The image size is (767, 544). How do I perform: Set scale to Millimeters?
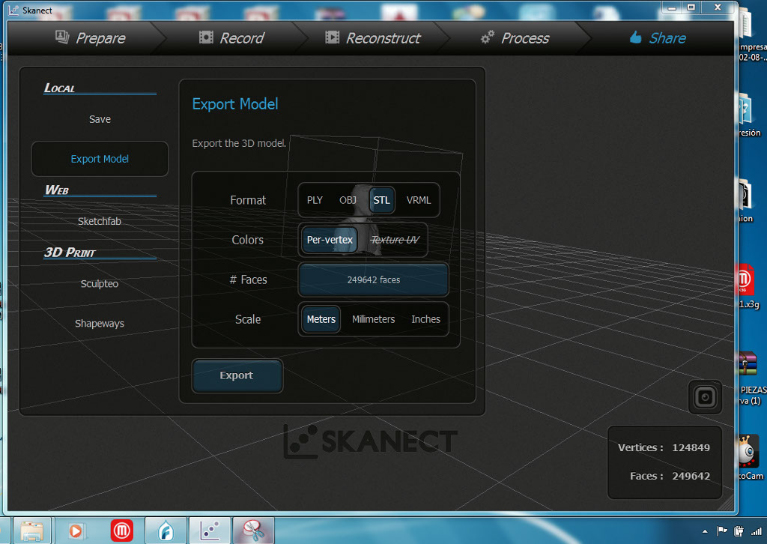(373, 319)
